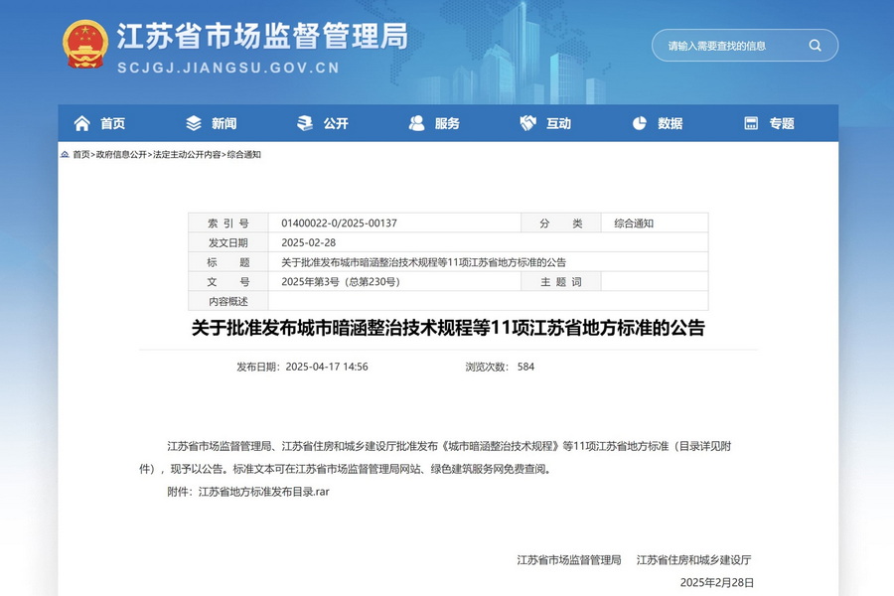
Task: Open 政府信息公开 breadcrumb link
Action: [121, 155]
